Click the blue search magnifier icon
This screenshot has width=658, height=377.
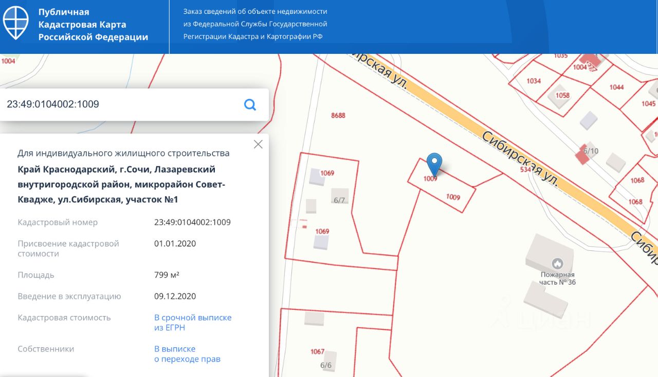[250, 105]
